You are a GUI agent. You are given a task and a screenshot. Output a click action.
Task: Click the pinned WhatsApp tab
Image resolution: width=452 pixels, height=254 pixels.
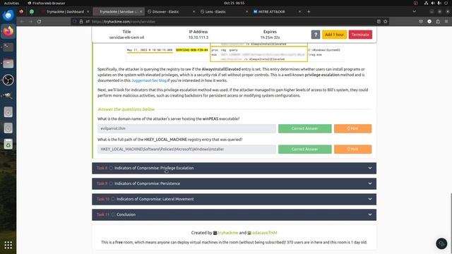point(32,12)
